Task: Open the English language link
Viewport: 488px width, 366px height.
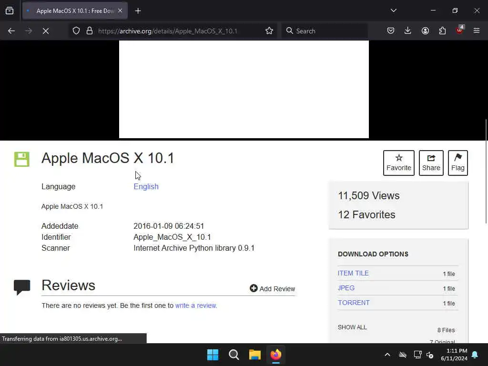Action: tap(146, 186)
